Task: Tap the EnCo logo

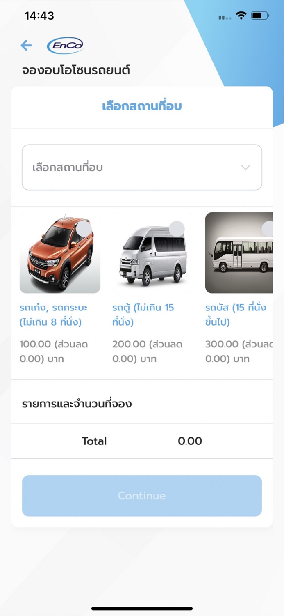Action: point(66,45)
